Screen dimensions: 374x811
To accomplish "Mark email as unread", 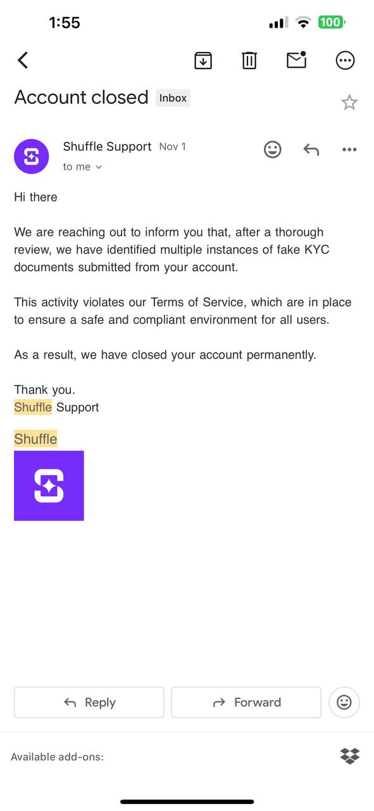I will (x=297, y=60).
